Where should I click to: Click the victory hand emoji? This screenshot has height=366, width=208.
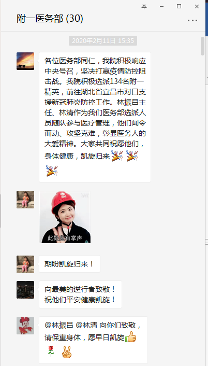point(67,352)
